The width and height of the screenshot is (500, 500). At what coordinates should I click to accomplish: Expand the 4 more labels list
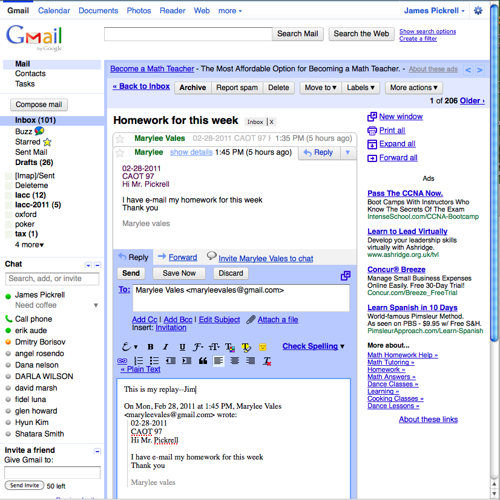coord(30,245)
